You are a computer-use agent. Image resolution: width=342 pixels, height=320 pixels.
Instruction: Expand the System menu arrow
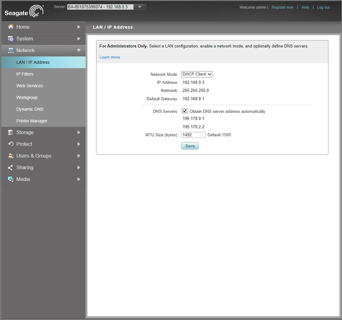[79, 39]
